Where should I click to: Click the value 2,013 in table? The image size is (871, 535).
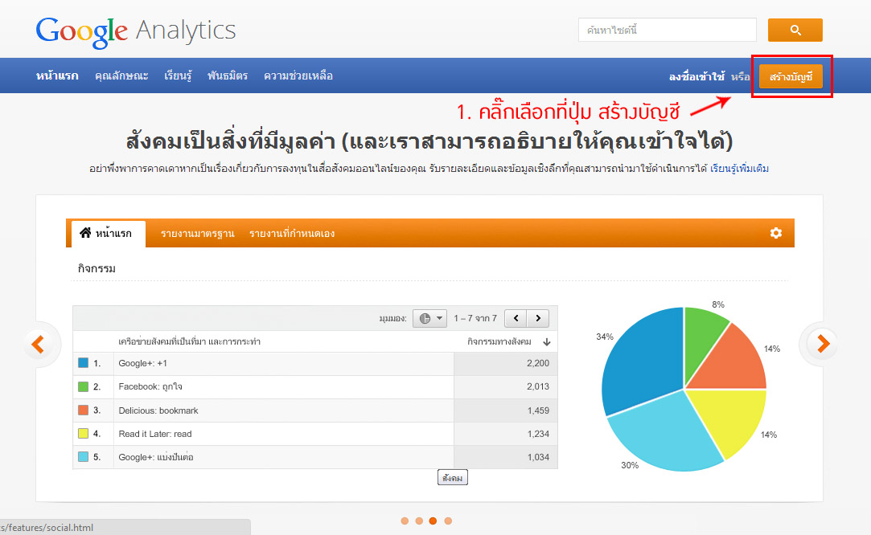point(538,386)
